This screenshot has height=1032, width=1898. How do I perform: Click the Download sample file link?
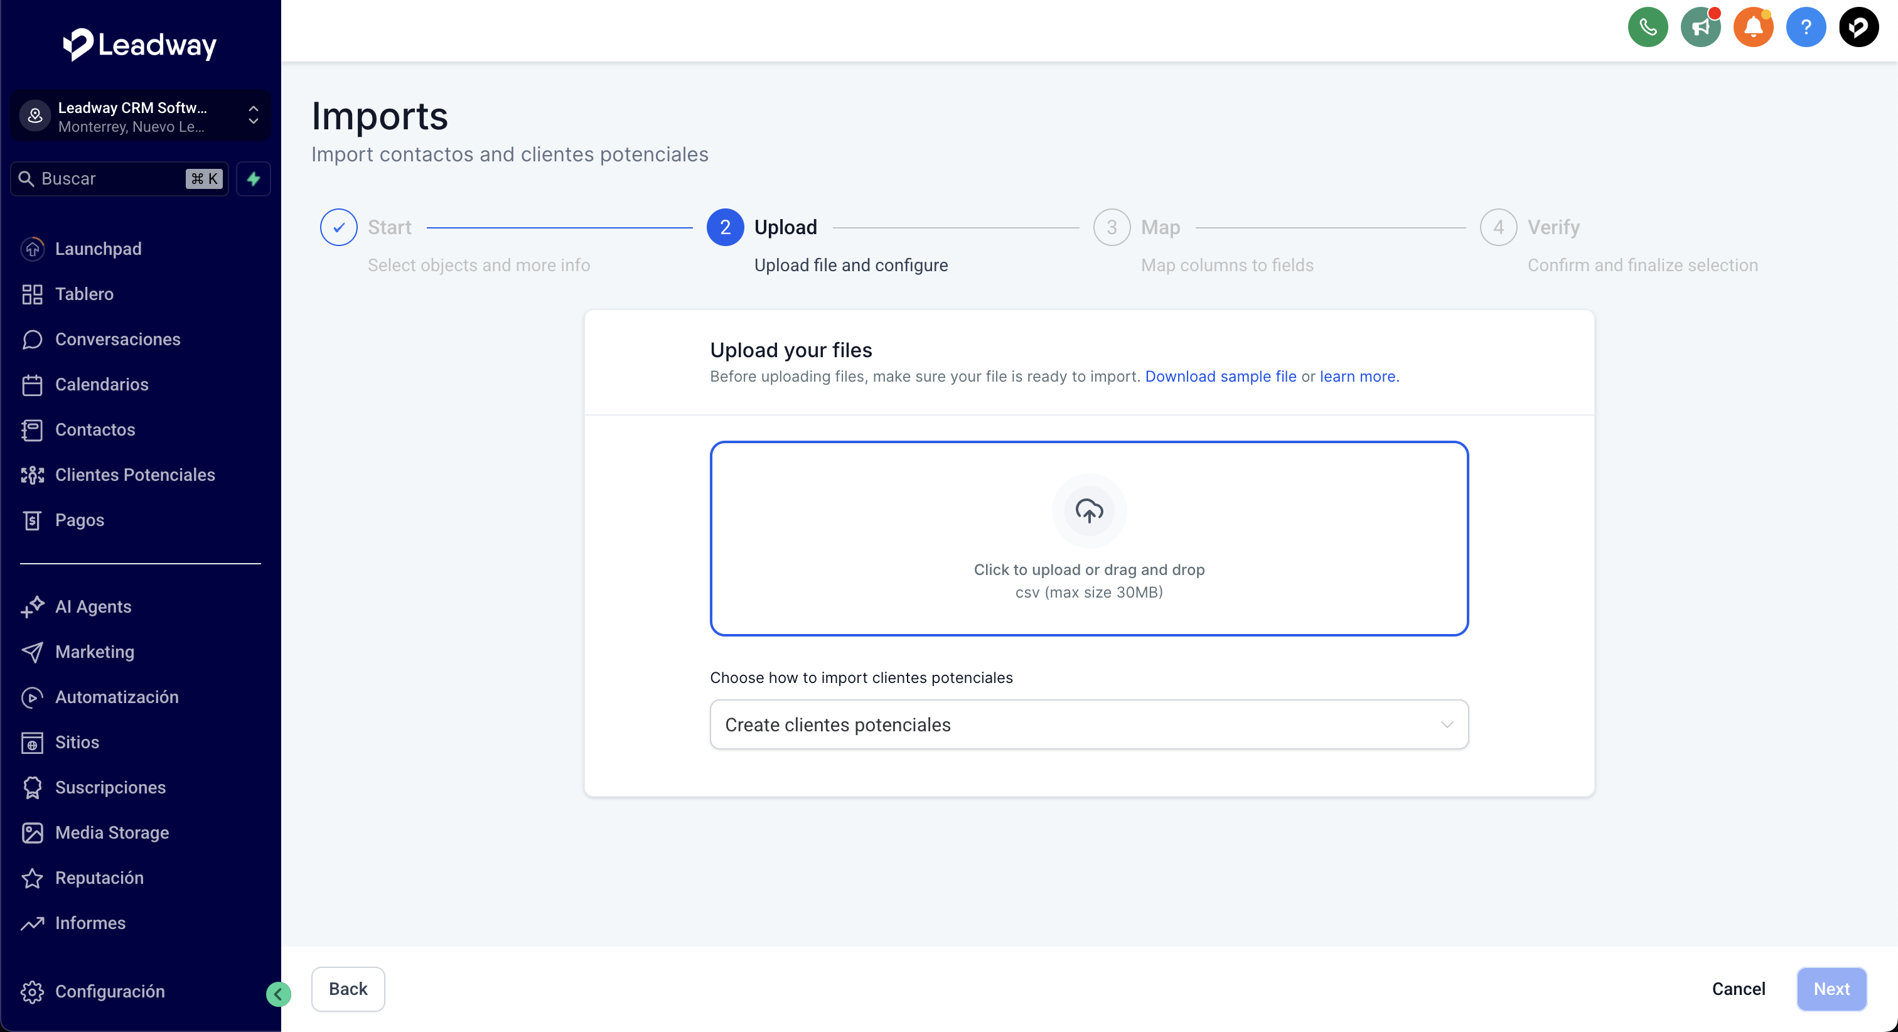click(x=1220, y=376)
